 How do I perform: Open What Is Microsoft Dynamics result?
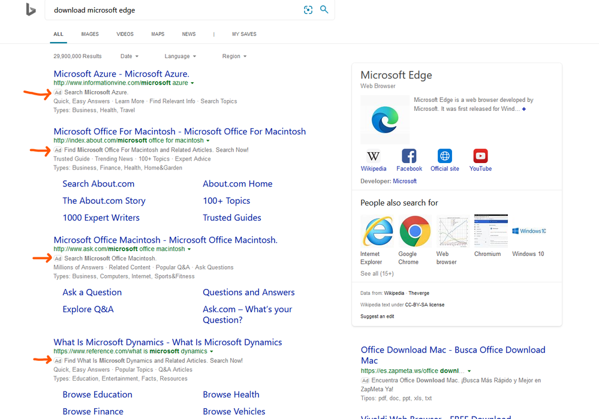pos(168,342)
